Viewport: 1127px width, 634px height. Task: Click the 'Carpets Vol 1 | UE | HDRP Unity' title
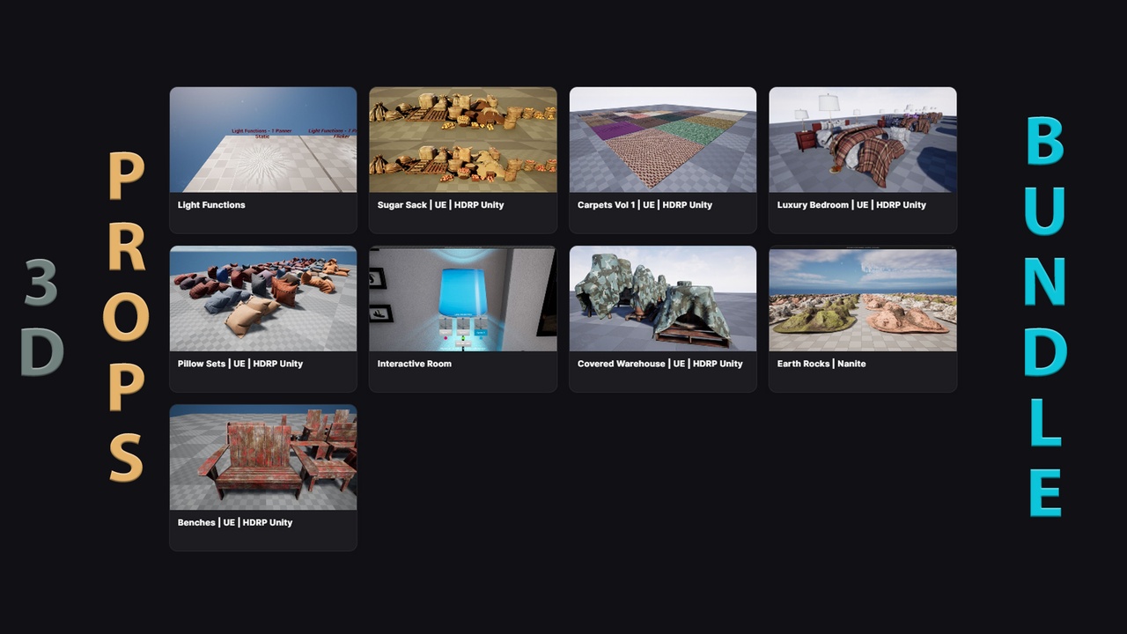[645, 205]
